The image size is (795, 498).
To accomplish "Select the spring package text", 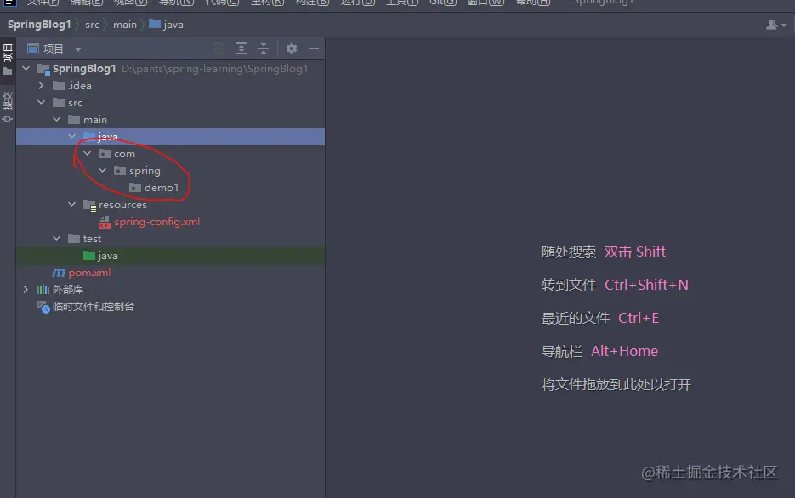I will [x=145, y=171].
